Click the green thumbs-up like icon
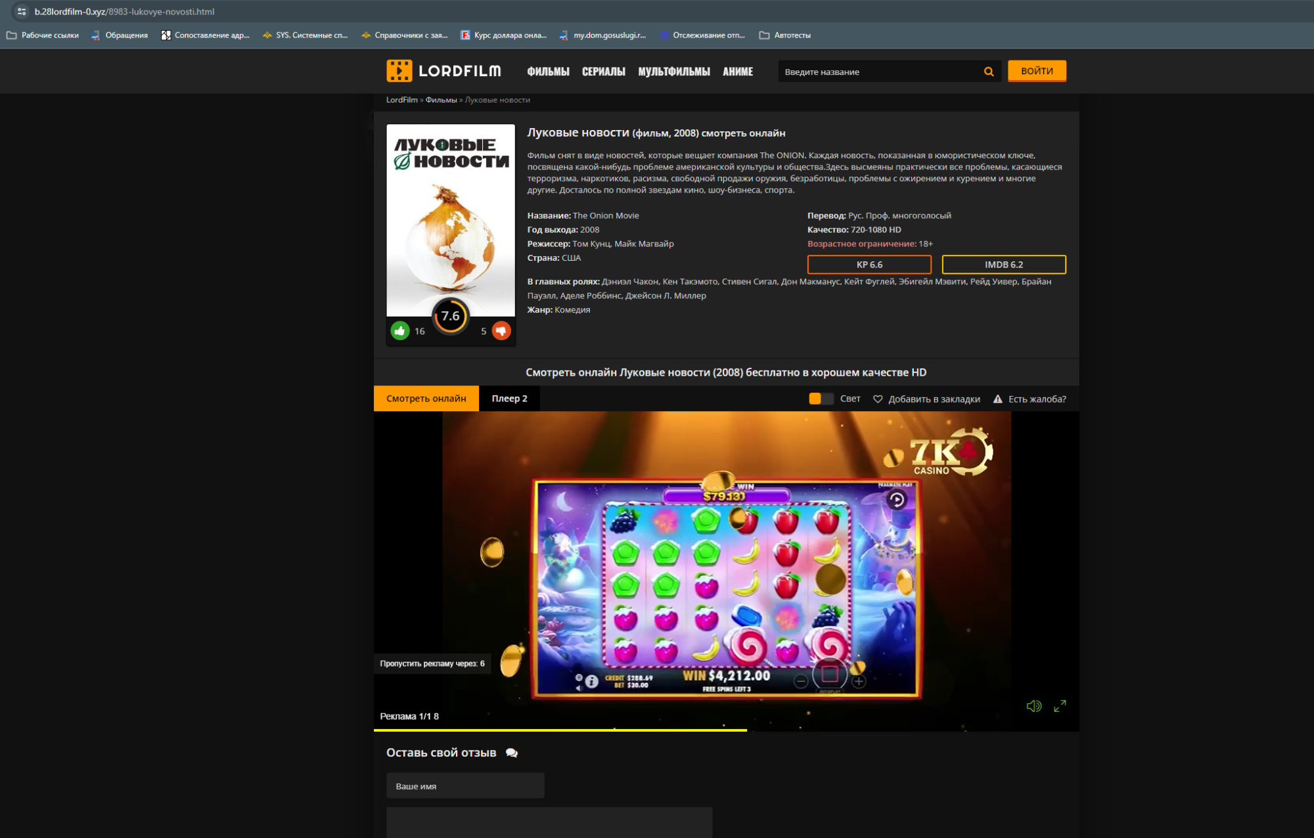Image resolution: width=1314 pixels, height=838 pixels. click(x=399, y=331)
